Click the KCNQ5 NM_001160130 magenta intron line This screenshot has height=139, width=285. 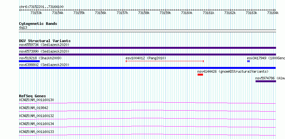pyautogui.click(x=147, y=103)
